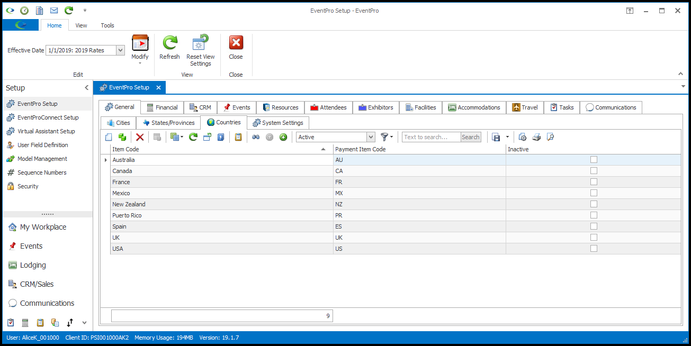Toggle the Inactive checkbox for France
The width and height of the screenshot is (691, 346).
594,182
